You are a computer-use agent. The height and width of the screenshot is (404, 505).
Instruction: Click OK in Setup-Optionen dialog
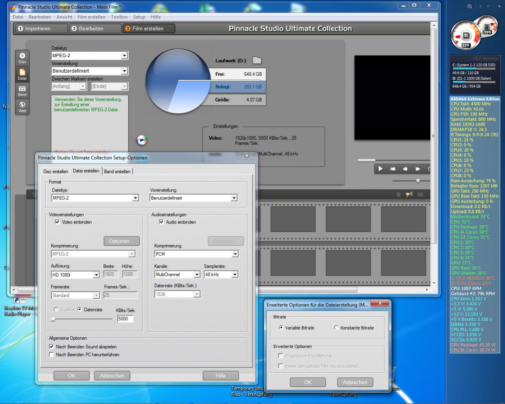click(x=71, y=376)
